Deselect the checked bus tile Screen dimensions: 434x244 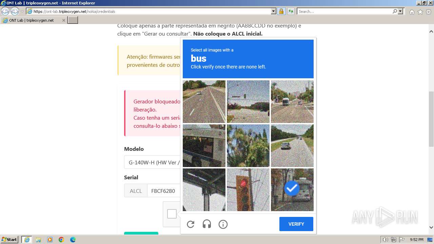pyautogui.click(x=292, y=190)
